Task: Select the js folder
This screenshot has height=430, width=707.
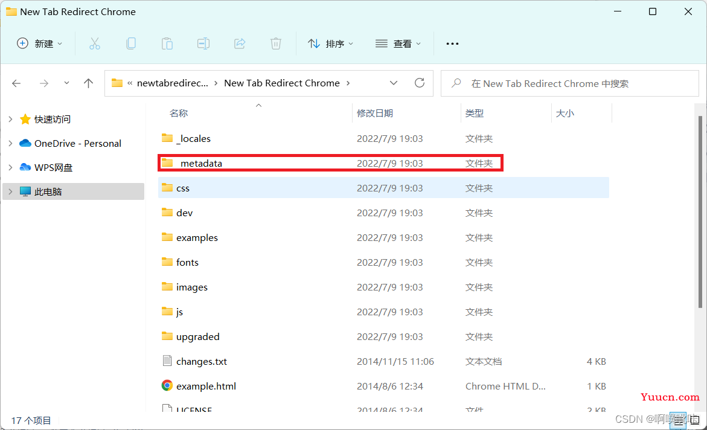Action: click(383, 312)
